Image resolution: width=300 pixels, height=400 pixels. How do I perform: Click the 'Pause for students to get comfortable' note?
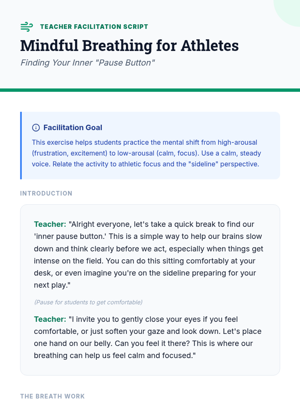pos(88,302)
